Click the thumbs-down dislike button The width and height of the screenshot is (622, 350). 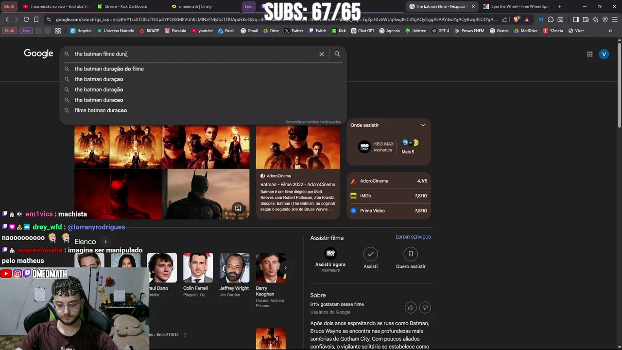[x=425, y=307]
